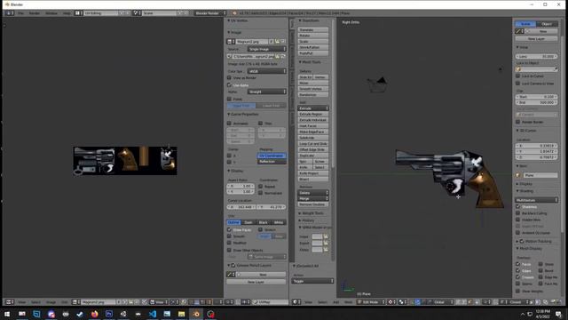Open Firefox from the taskbar
Image resolution: width=568 pixels, height=320 pixels.
click(95, 314)
